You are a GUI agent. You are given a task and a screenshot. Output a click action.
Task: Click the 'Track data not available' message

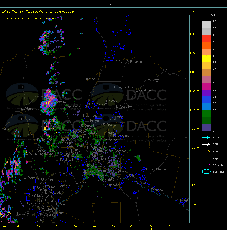pyautogui.click(x=28, y=18)
